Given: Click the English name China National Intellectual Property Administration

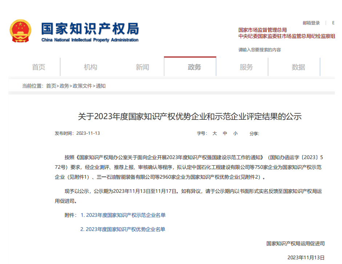Looking at the screenshot, I should coord(90,40).
